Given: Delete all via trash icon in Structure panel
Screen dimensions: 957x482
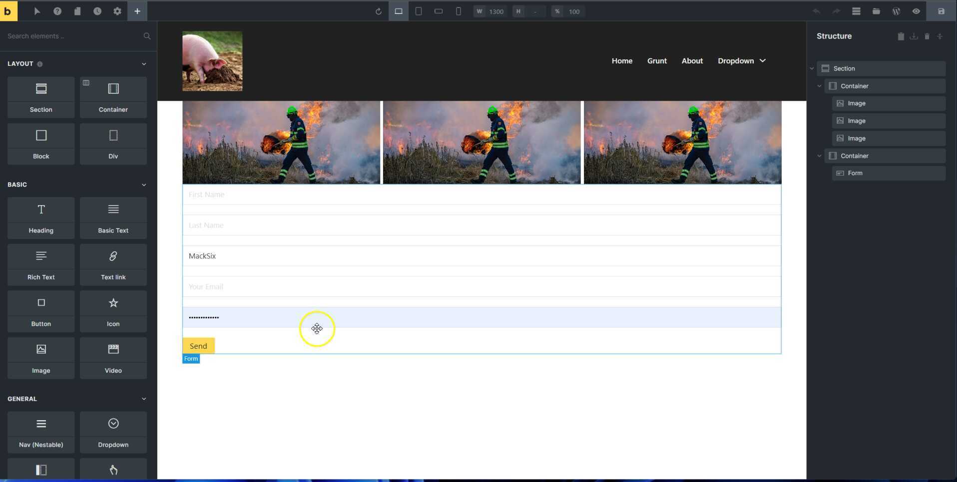Looking at the screenshot, I should [x=927, y=36].
